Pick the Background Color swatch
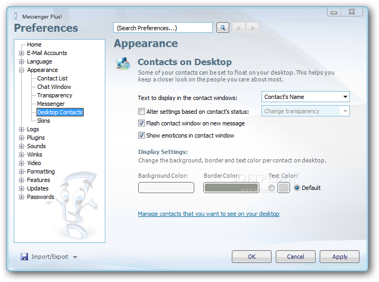 click(166, 187)
